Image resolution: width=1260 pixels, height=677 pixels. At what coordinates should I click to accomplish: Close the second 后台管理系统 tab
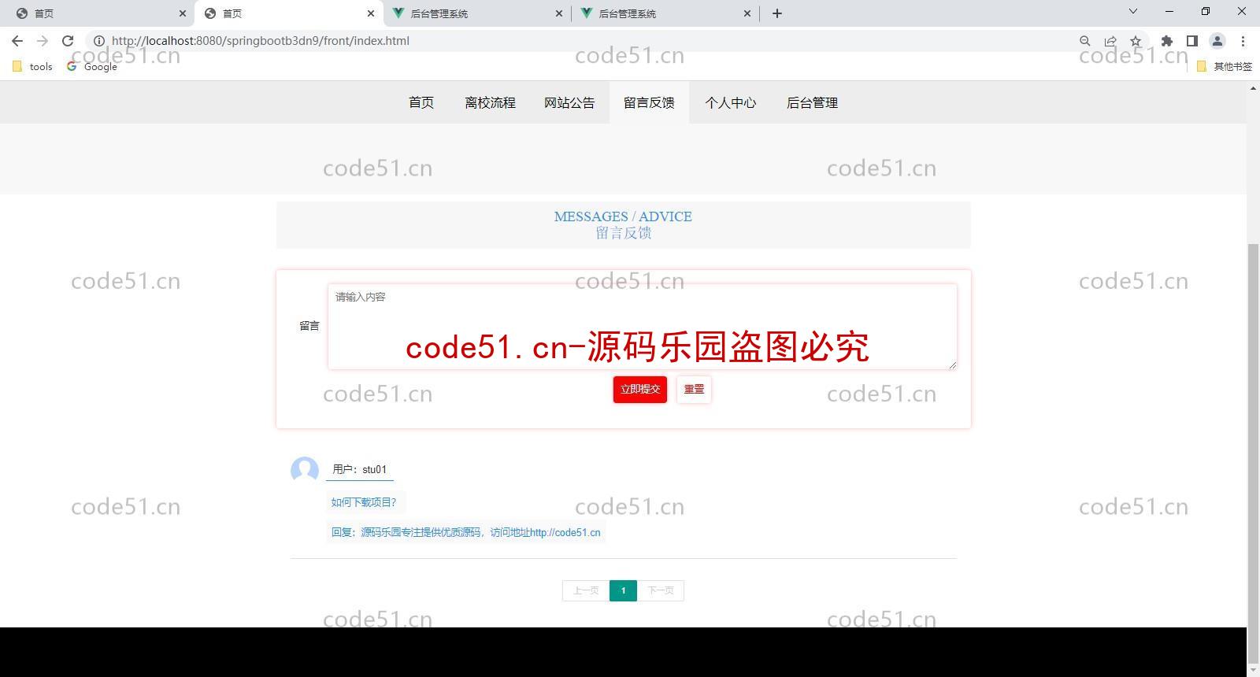tap(747, 13)
